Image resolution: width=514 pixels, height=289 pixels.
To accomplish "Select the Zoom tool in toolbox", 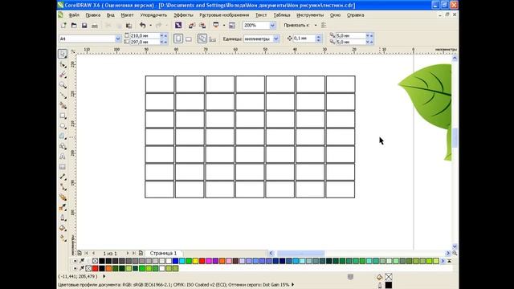I will point(63,85).
